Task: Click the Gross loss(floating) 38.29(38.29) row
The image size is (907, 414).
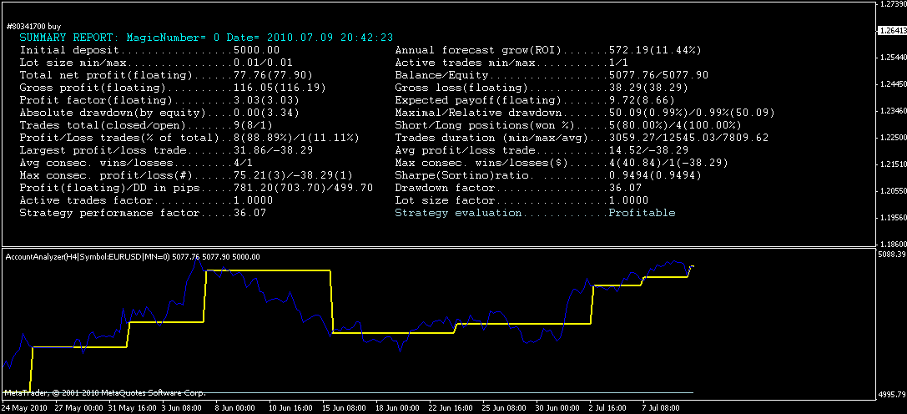Action: coord(542,88)
